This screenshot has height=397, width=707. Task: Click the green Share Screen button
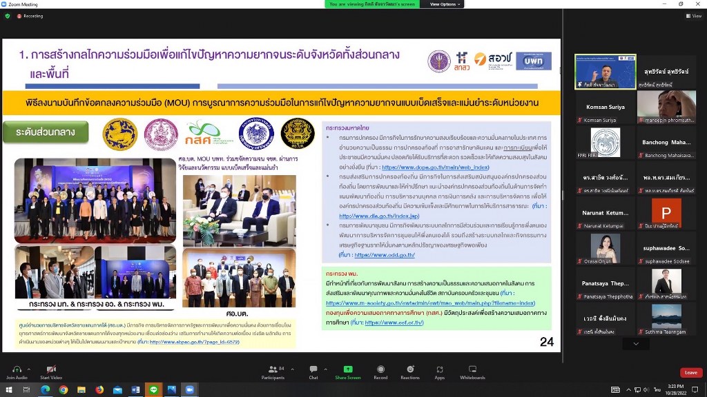pos(348,371)
